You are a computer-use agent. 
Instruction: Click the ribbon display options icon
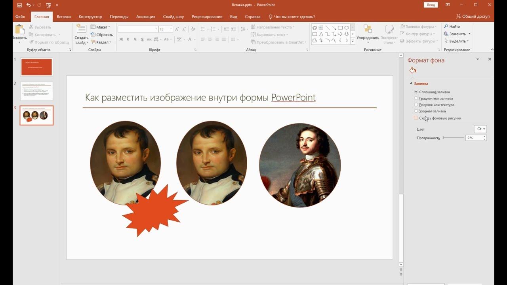448,5
